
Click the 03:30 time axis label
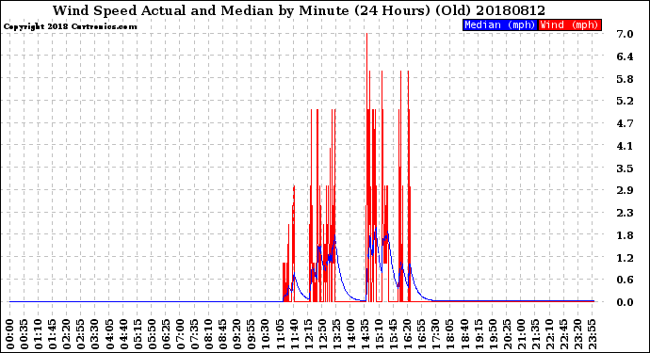tap(95, 334)
